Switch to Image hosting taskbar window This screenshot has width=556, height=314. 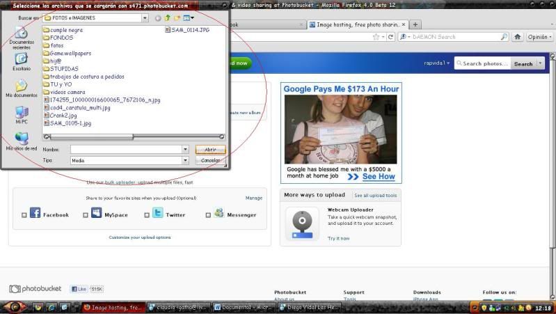pos(113,308)
